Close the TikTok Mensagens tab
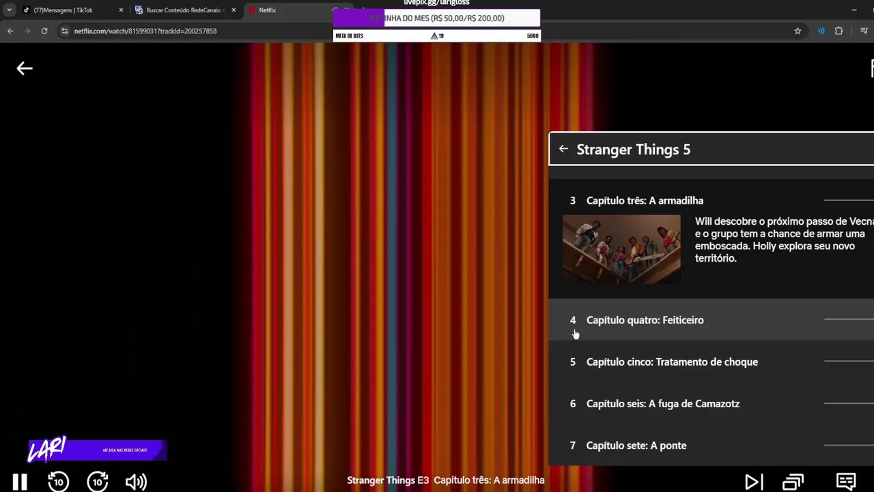The image size is (874, 492). pyautogui.click(x=122, y=10)
